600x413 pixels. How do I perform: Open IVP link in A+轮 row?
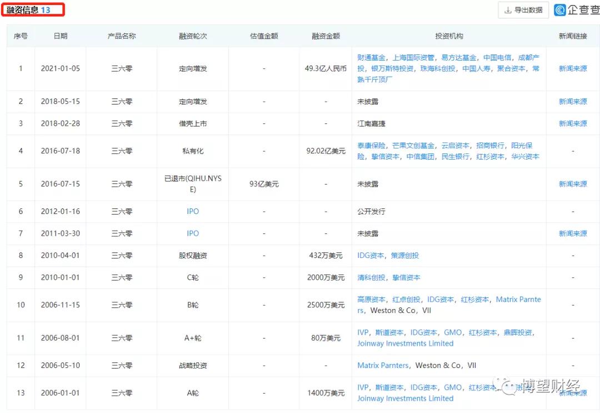pyautogui.click(x=363, y=332)
